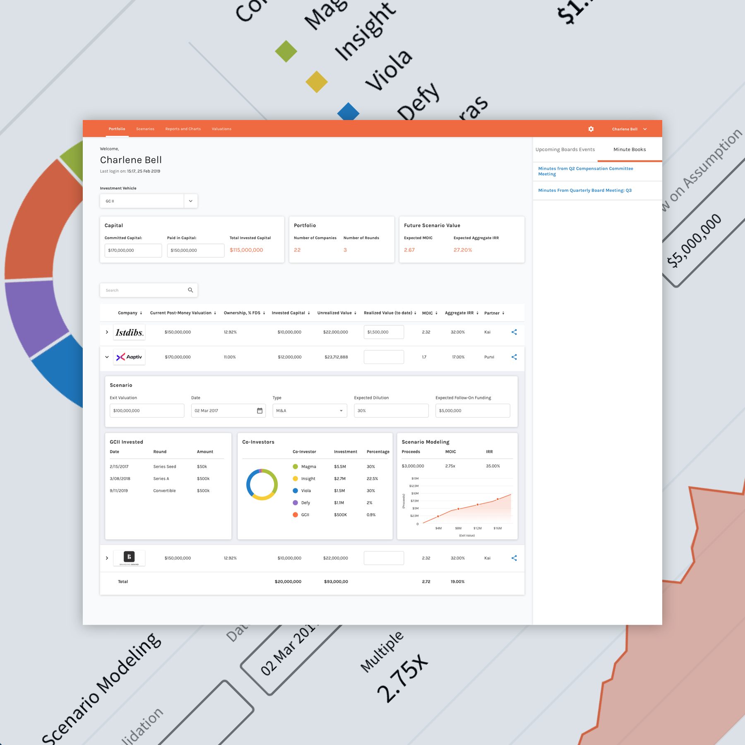This screenshot has width=745, height=745.
Task: Expand the 1stdibs row
Action: click(x=107, y=332)
